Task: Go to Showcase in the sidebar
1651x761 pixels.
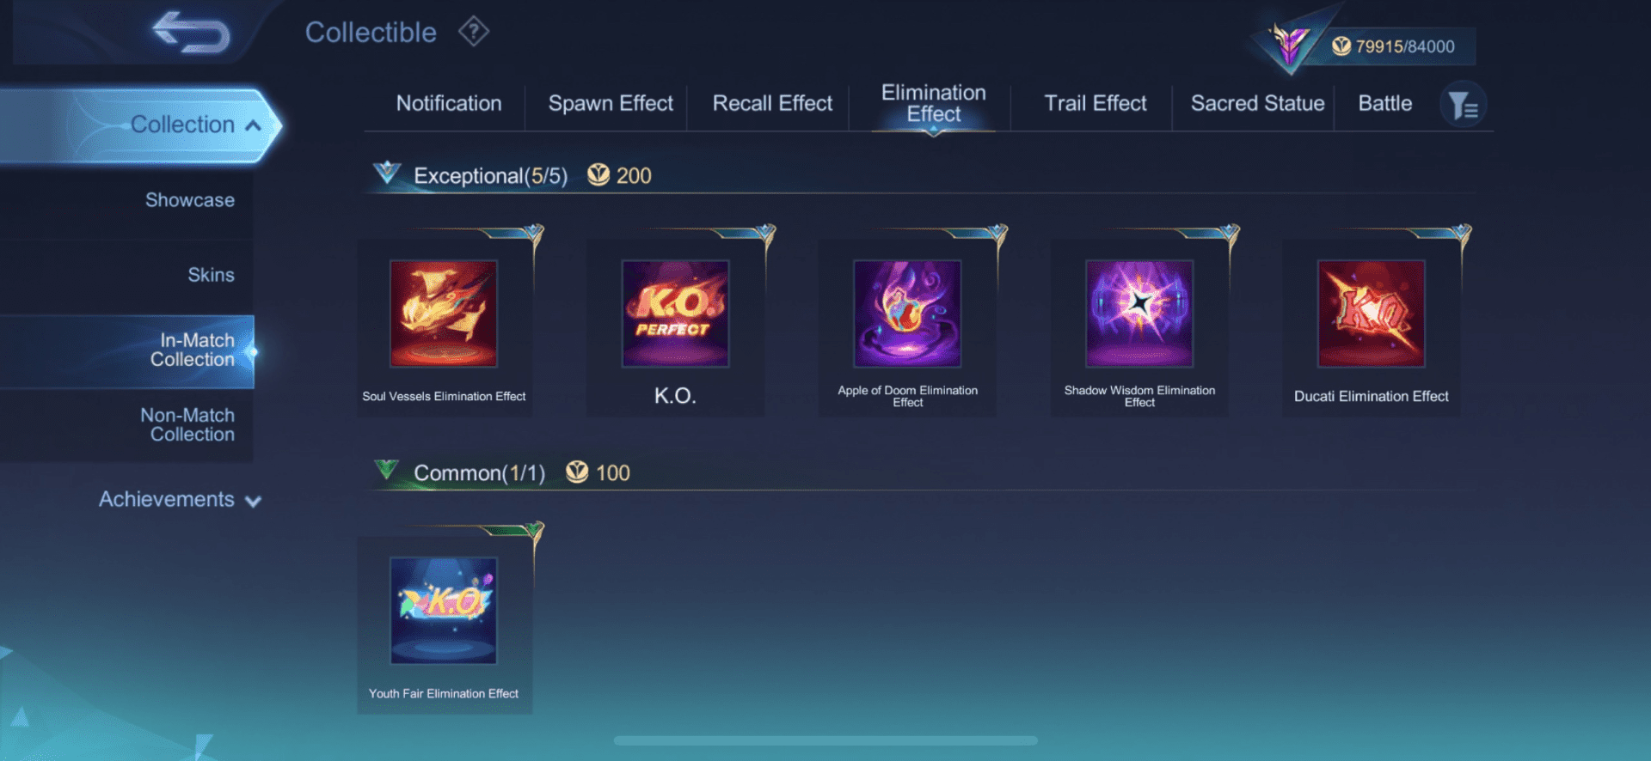Action: tap(190, 200)
